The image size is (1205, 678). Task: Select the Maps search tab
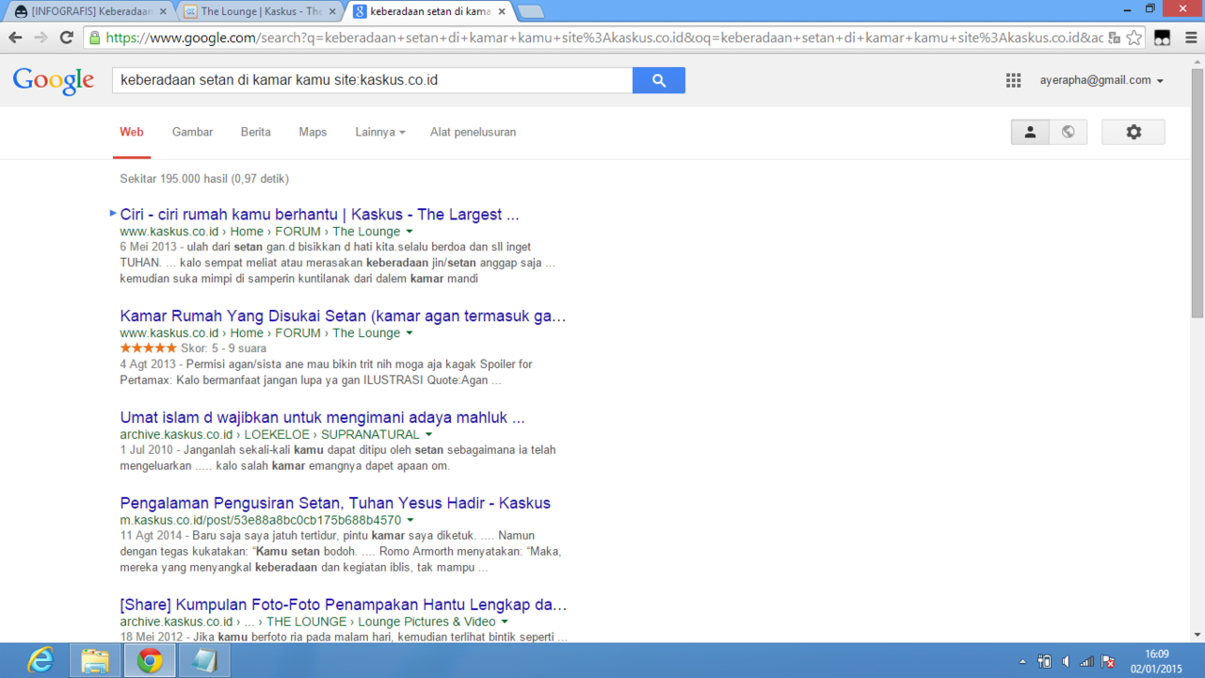point(313,132)
